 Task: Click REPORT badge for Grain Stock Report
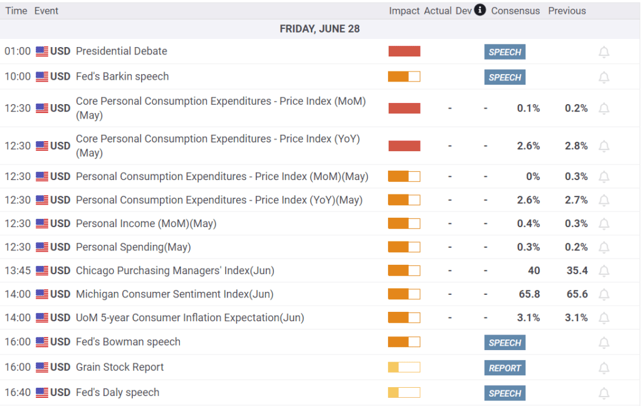(x=505, y=368)
